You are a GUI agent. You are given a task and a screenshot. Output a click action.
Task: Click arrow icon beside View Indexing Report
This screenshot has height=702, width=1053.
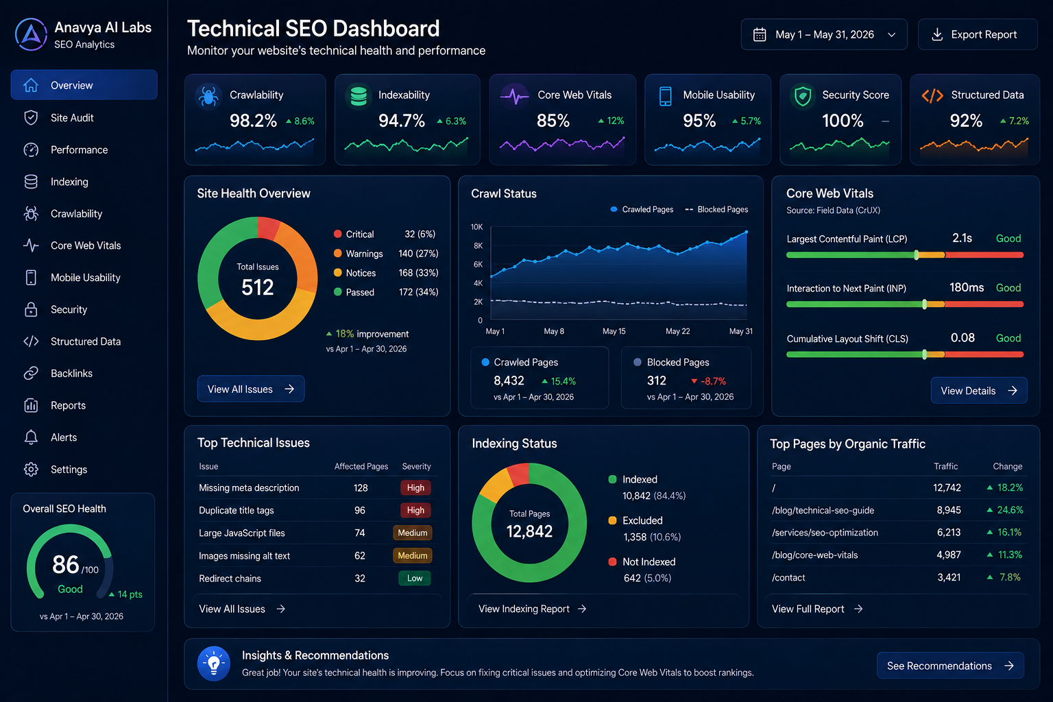pyautogui.click(x=582, y=609)
